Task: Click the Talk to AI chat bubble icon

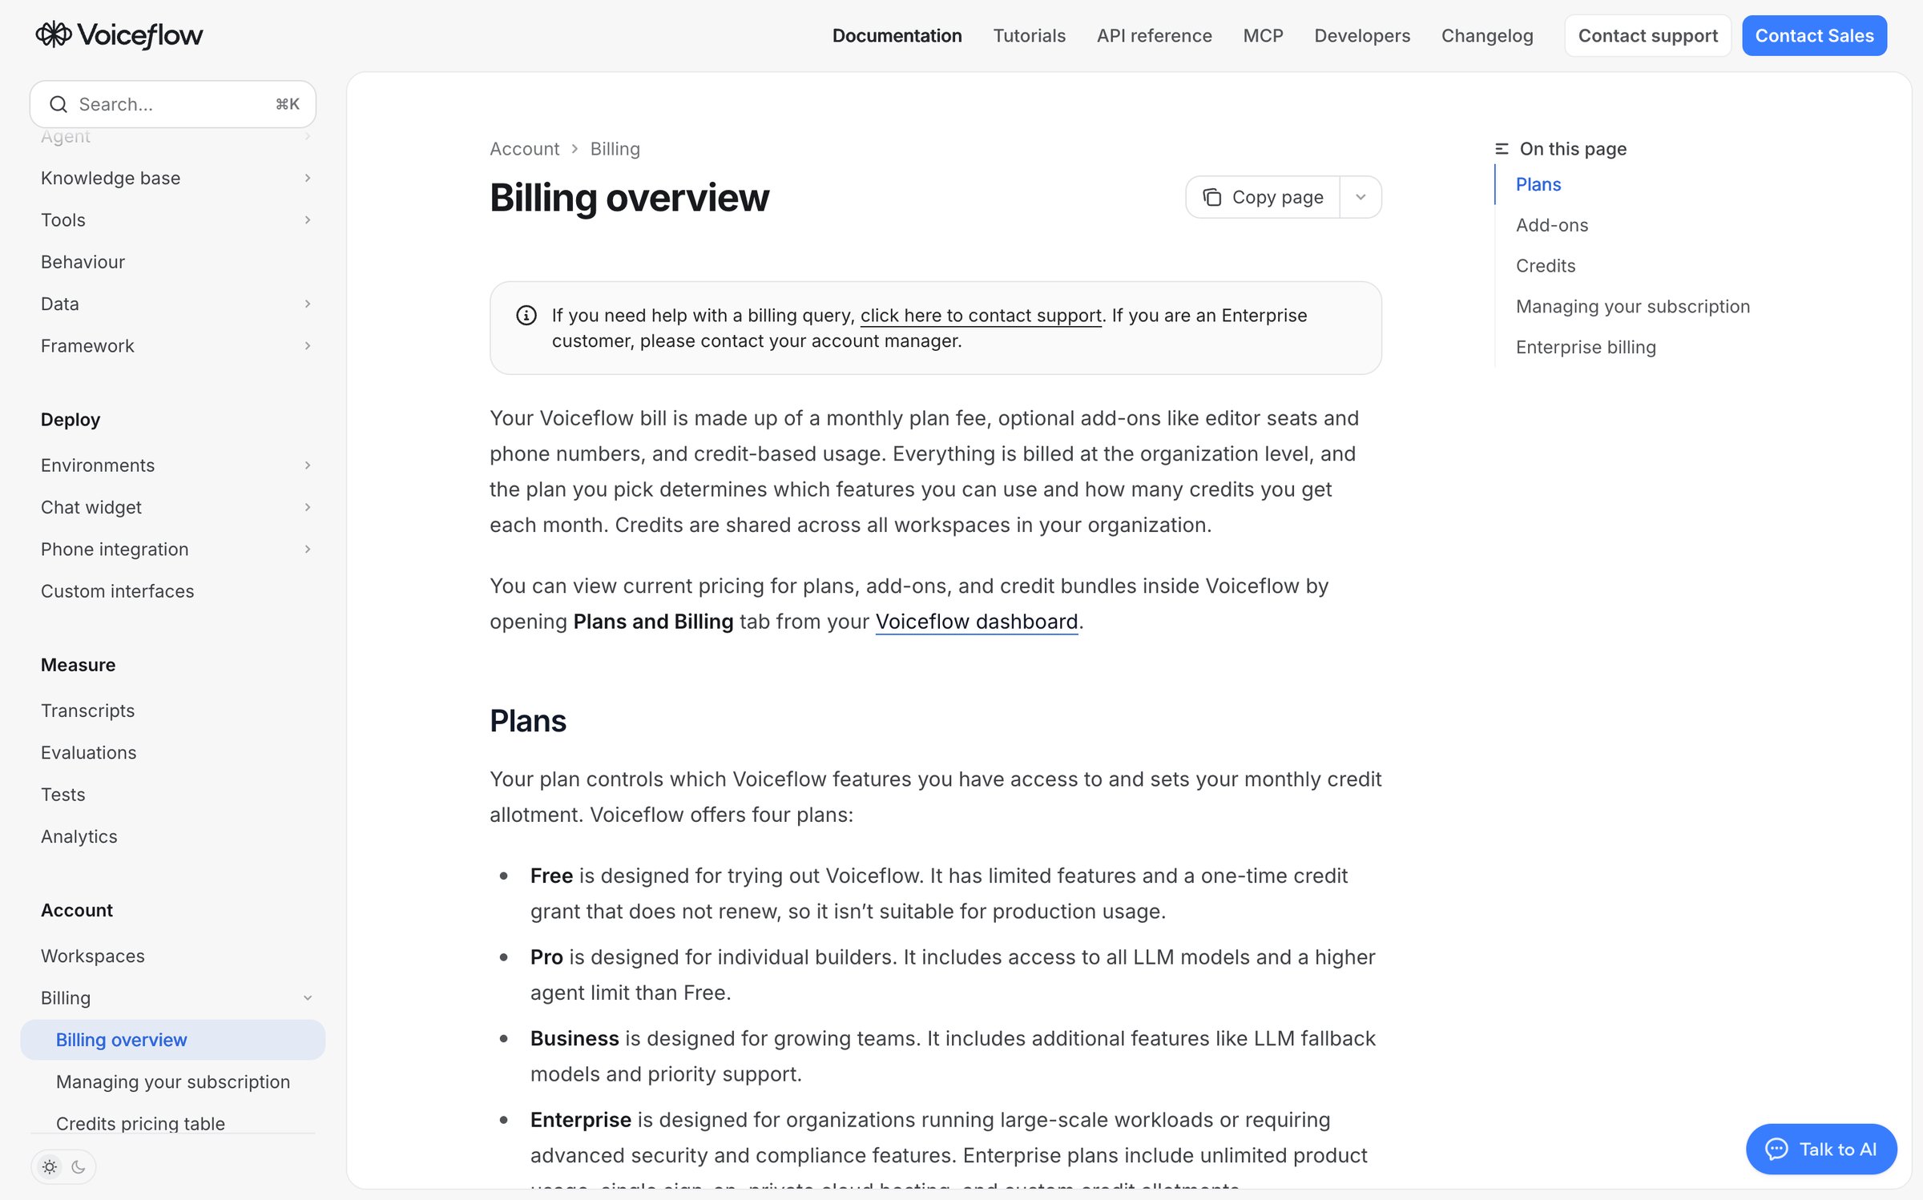Action: [1776, 1149]
